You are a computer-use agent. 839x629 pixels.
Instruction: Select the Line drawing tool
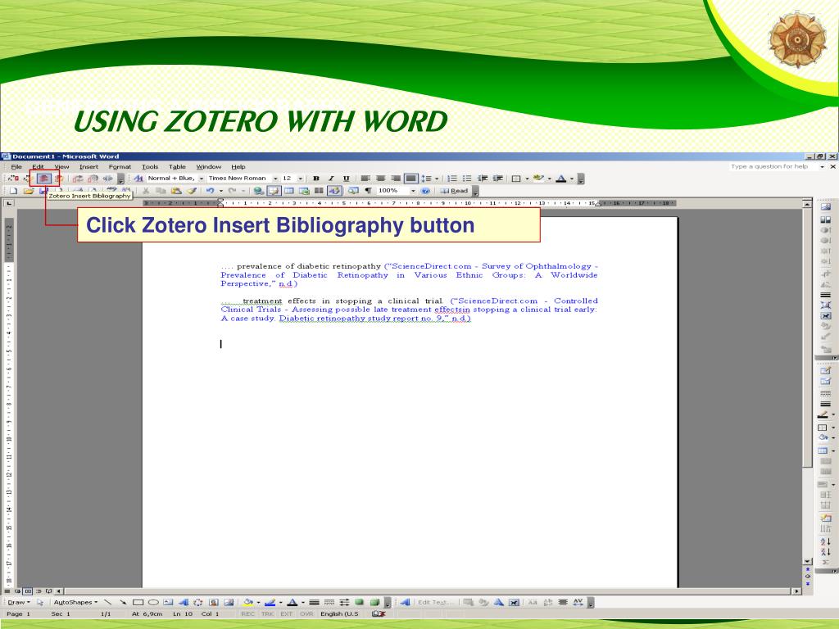(x=107, y=602)
